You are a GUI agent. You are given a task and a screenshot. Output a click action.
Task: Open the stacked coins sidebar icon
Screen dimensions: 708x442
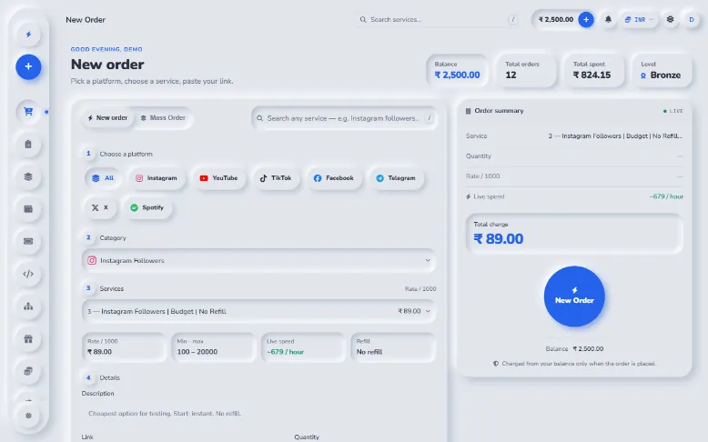[x=28, y=371]
